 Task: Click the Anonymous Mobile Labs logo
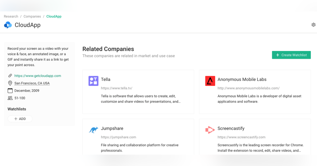pos(210,81)
